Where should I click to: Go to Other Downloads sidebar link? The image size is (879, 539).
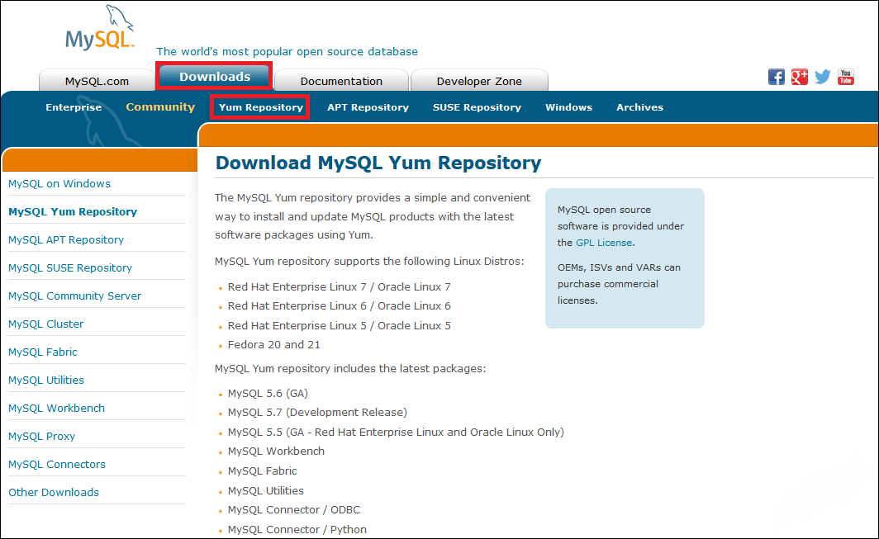click(54, 492)
